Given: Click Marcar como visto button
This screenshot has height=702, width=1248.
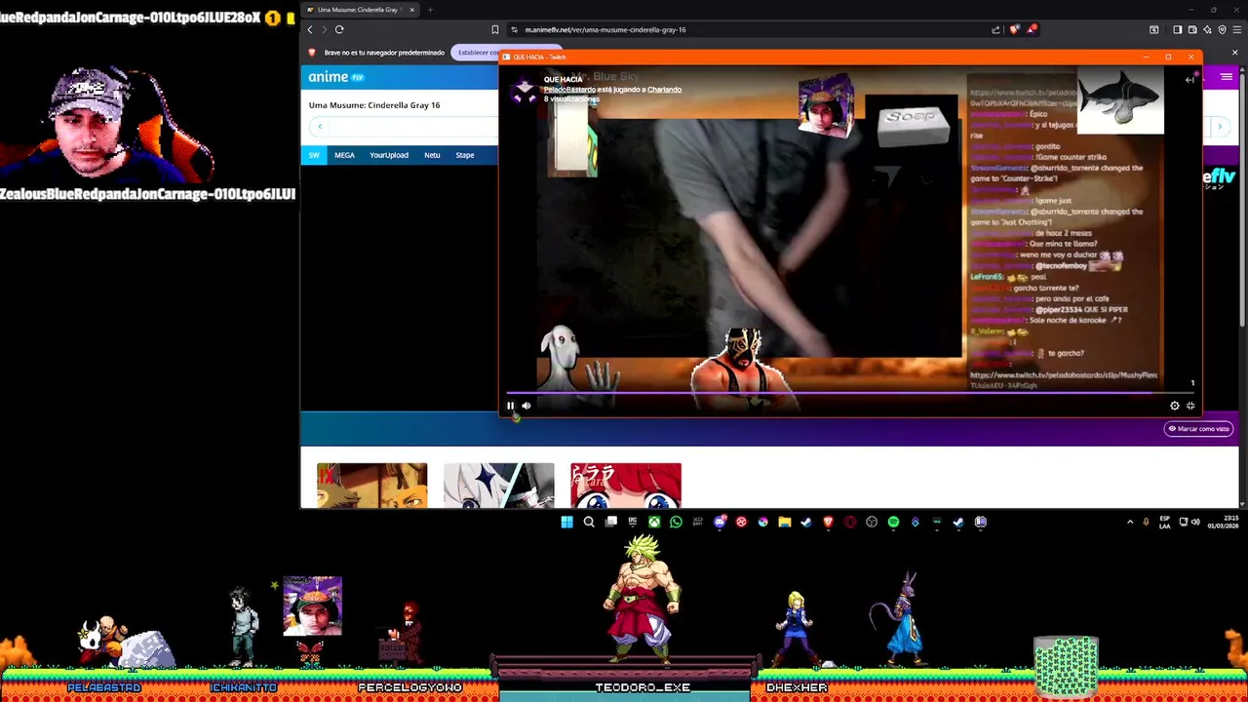Looking at the screenshot, I should point(1198,429).
